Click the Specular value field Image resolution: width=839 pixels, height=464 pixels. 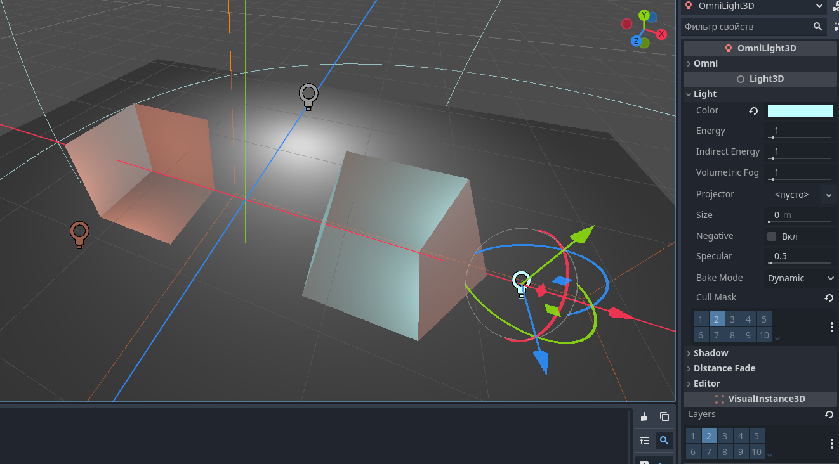point(800,257)
